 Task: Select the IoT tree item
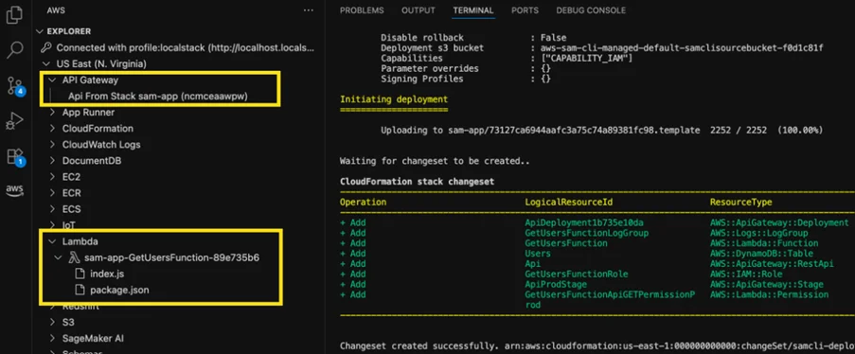click(x=69, y=225)
